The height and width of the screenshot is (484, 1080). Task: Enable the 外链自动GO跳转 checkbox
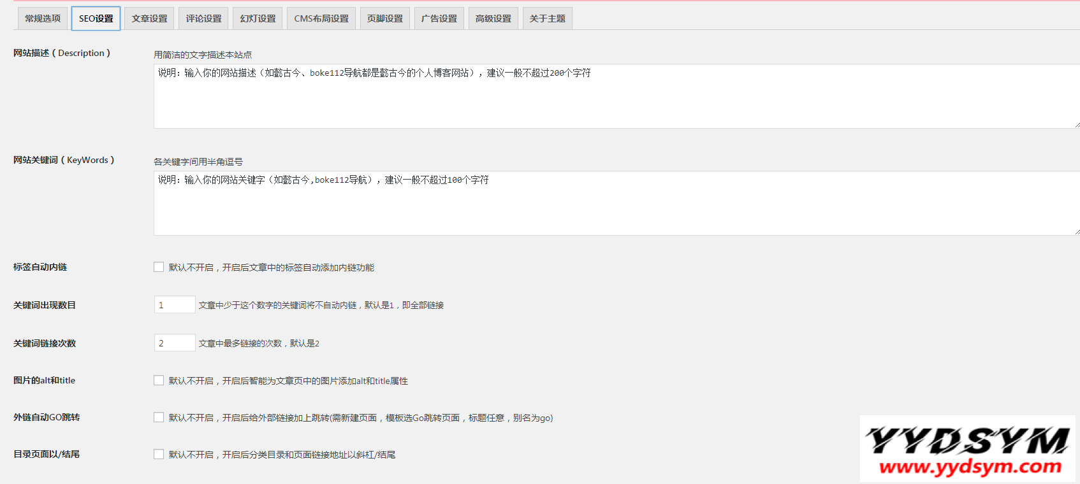159,418
